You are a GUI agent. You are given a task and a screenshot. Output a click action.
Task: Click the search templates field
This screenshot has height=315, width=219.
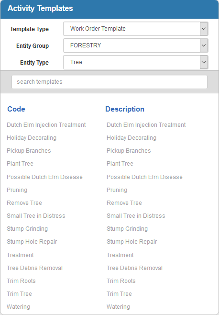tap(109, 82)
